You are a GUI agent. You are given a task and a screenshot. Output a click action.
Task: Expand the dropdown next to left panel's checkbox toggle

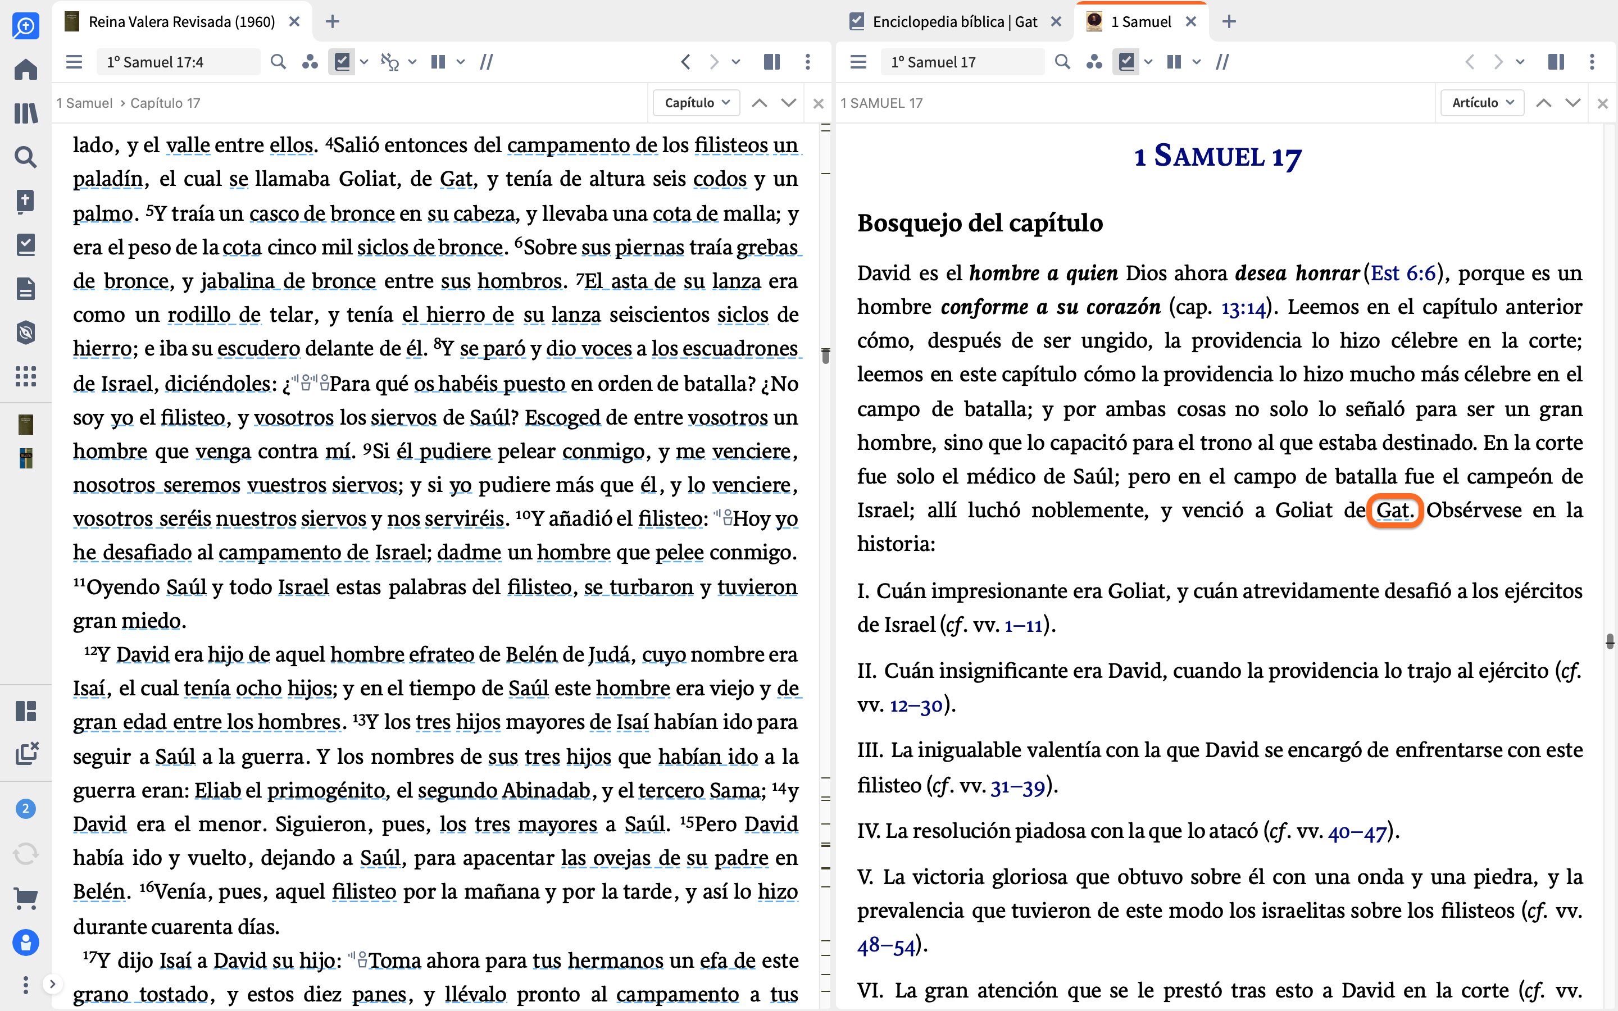point(365,62)
